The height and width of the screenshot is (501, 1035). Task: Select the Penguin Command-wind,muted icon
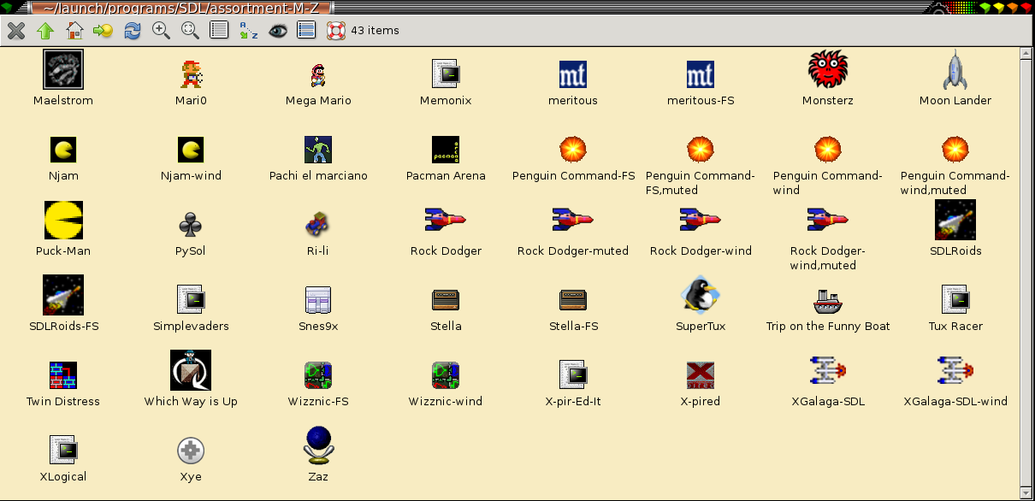point(955,150)
